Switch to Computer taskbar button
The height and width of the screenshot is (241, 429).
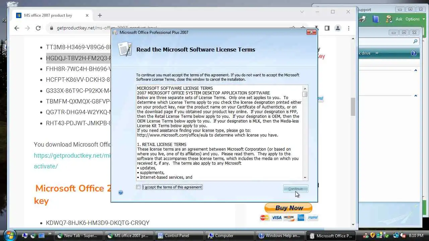(x=230, y=236)
